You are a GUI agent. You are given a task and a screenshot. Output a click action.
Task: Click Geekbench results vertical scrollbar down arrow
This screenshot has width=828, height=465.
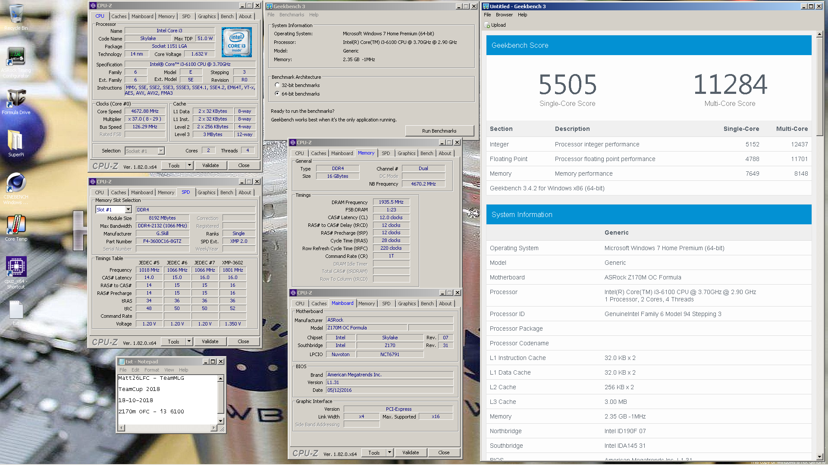(x=819, y=457)
